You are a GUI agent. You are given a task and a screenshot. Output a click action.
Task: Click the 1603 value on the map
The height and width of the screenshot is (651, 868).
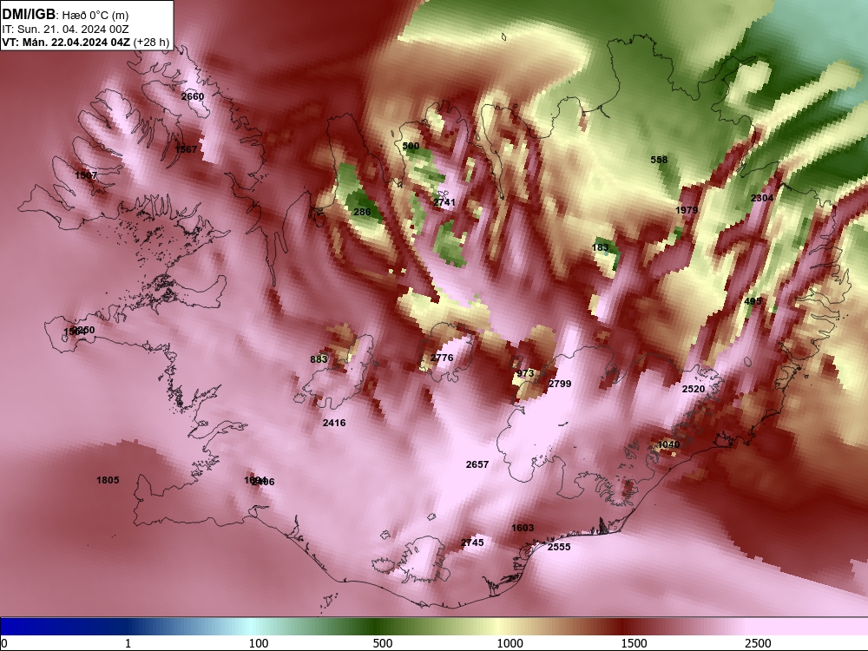pyautogui.click(x=523, y=528)
